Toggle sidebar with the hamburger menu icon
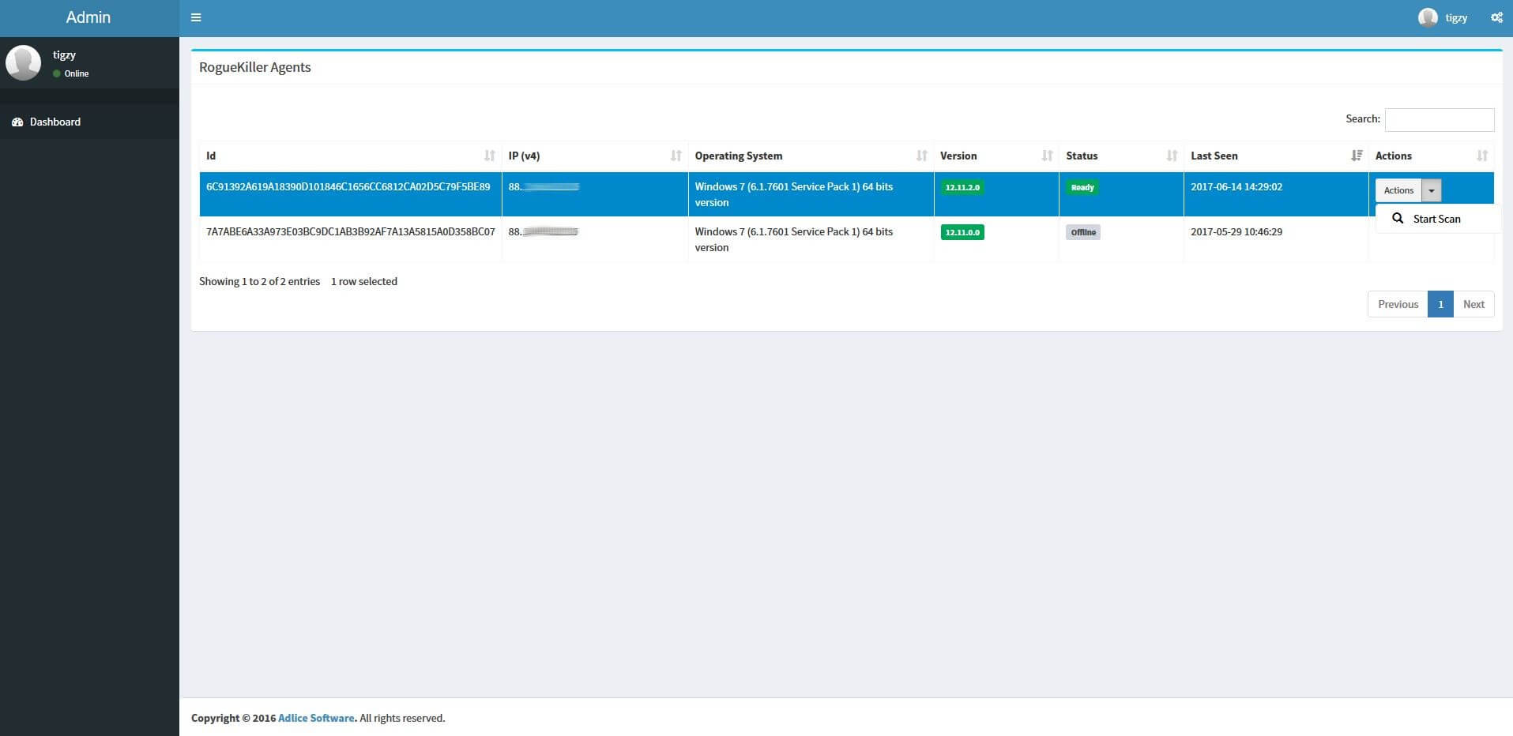This screenshot has width=1513, height=736. coord(196,17)
